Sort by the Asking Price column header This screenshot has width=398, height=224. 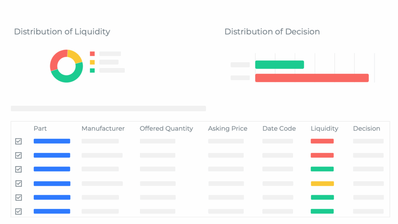pos(227,128)
